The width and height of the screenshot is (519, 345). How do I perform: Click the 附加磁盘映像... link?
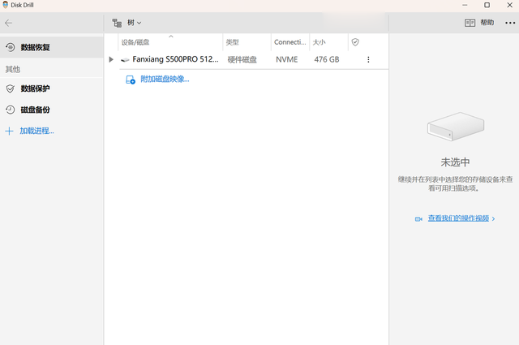[x=165, y=79]
